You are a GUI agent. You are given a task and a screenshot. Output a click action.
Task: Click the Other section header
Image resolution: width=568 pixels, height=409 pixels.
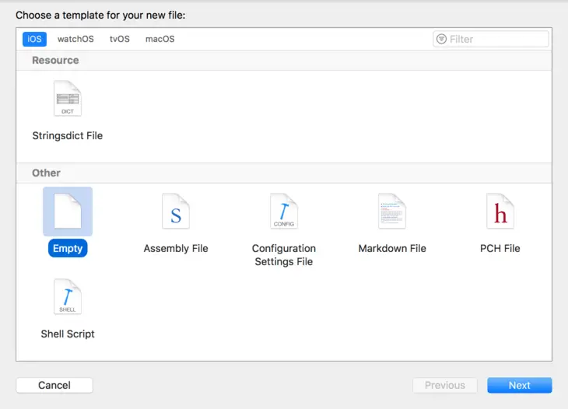[46, 173]
